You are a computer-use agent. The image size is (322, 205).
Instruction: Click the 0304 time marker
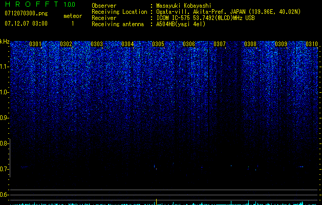[127, 44]
